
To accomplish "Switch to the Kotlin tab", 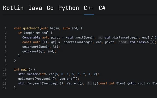I will point(13,8).
